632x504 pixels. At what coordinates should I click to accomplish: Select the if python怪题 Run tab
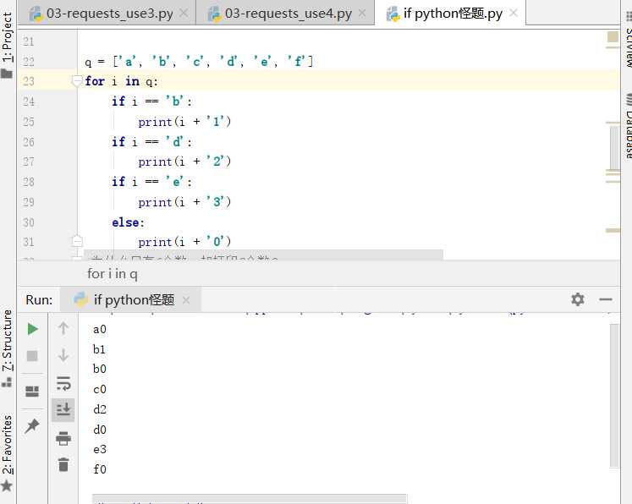click(134, 299)
